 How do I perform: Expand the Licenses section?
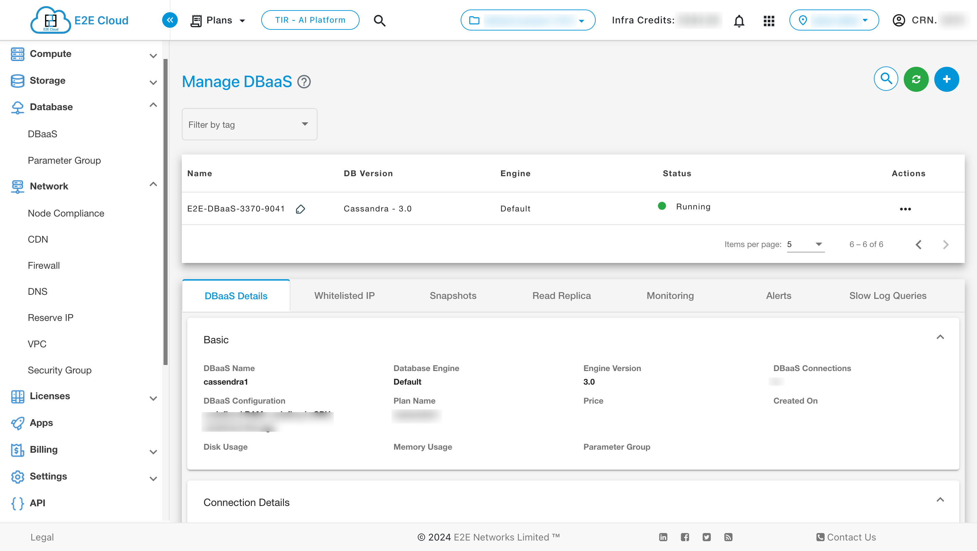[84, 396]
